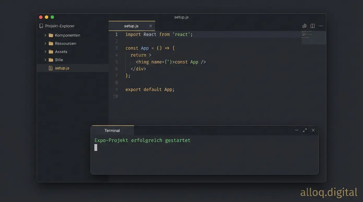The height and width of the screenshot is (202, 363).
Task: Select the Terminal tab
Action: click(112, 130)
